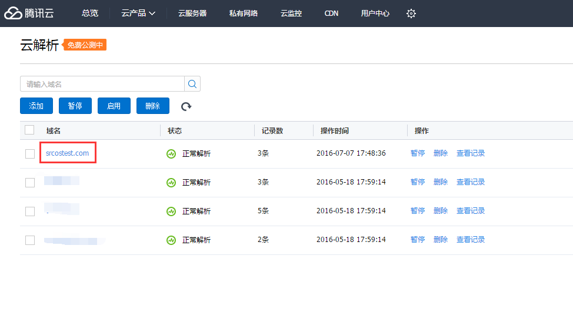Click 删除 link in the 2条 row
This screenshot has height=309, width=573.
441,240
